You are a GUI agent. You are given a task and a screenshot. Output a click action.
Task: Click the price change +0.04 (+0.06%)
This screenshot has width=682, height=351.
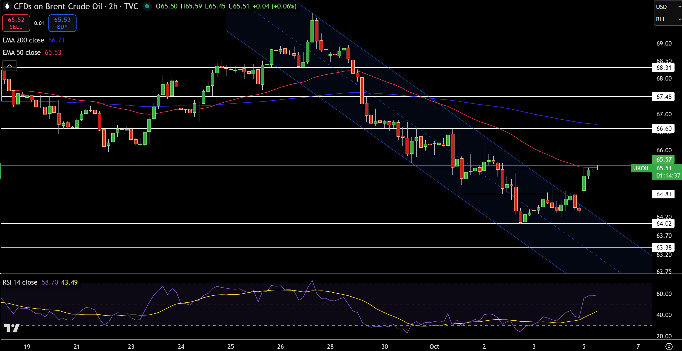[275, 6]
